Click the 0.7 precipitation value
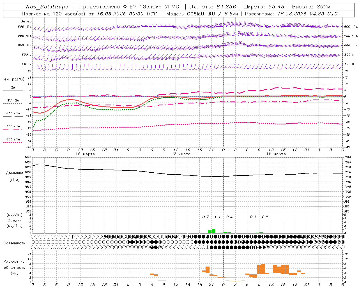 (x=206, y=217)
